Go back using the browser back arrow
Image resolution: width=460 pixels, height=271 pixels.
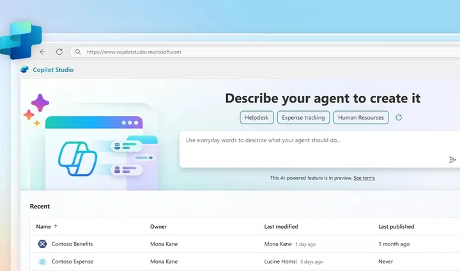coord(43,52)
